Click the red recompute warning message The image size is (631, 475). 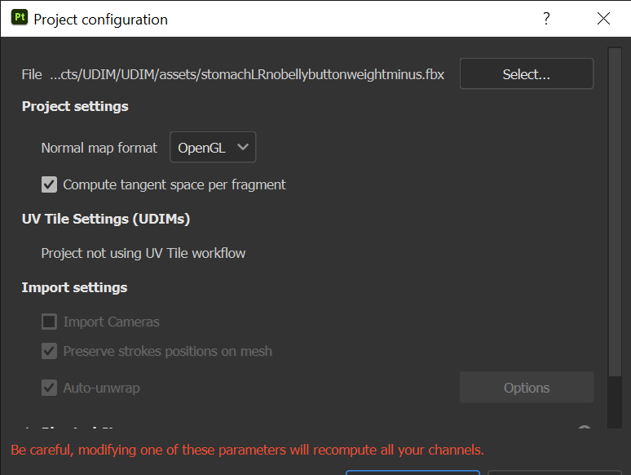pyautogui.click(x=247, y=450)
